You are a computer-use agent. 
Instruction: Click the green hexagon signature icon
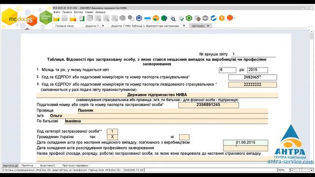pos(164,18)
